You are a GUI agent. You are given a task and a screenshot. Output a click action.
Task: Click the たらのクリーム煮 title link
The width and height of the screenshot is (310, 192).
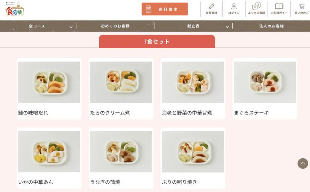tap(110, 113)
